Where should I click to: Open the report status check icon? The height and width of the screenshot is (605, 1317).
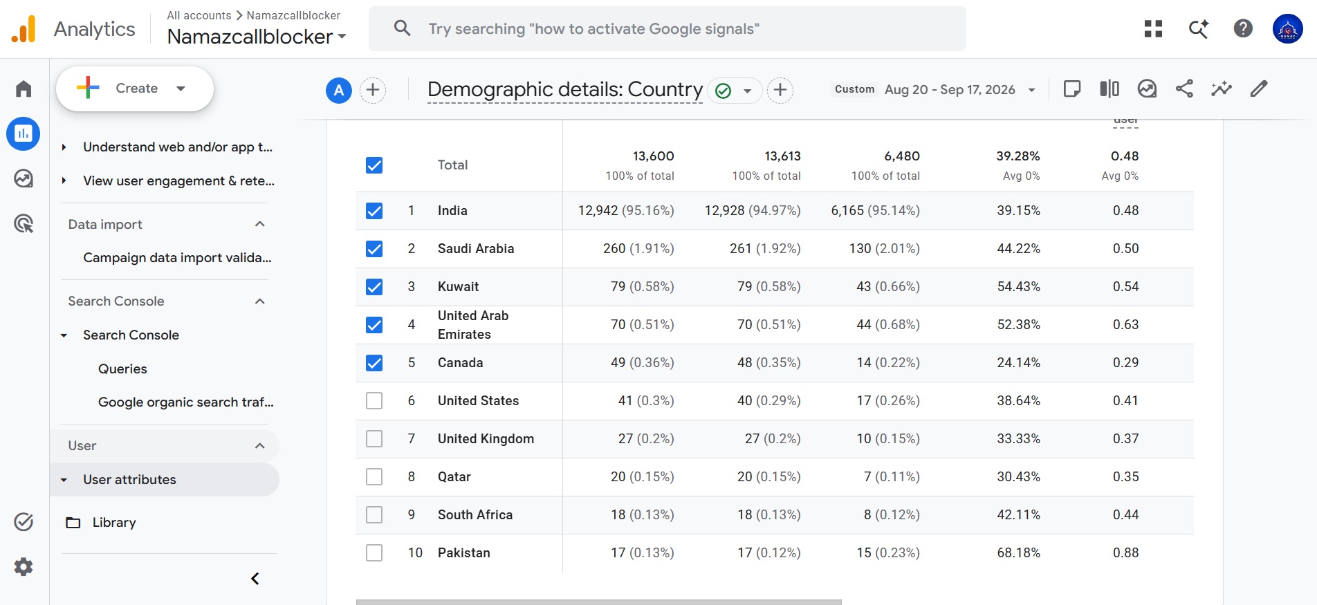tap(724, 91)
